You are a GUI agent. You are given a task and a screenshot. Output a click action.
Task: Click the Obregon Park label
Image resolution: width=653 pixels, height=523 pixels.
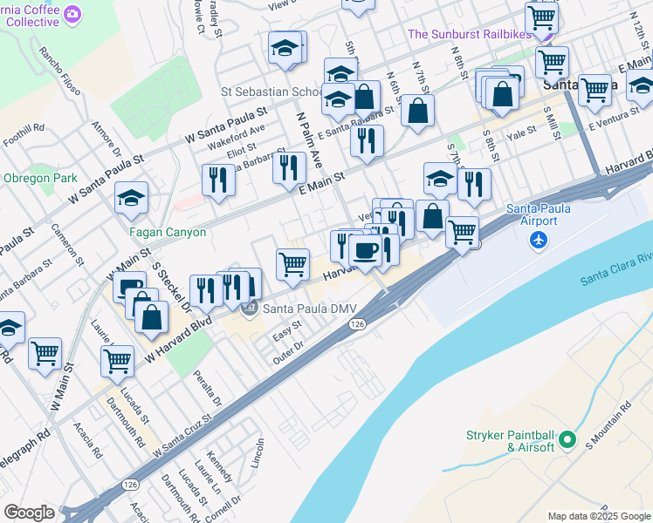[40, 179]
